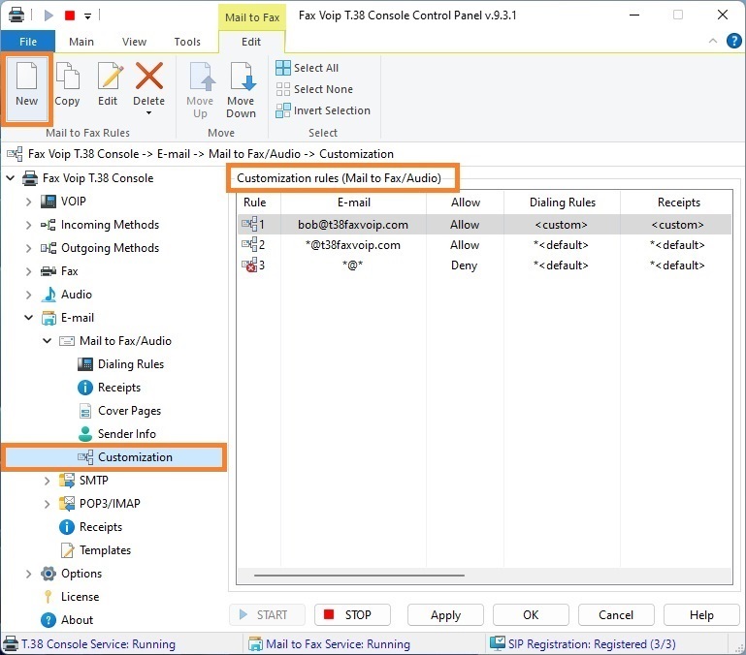
Task: Click the SMTP icon in the tree
Action: click(x=67, y=481)
